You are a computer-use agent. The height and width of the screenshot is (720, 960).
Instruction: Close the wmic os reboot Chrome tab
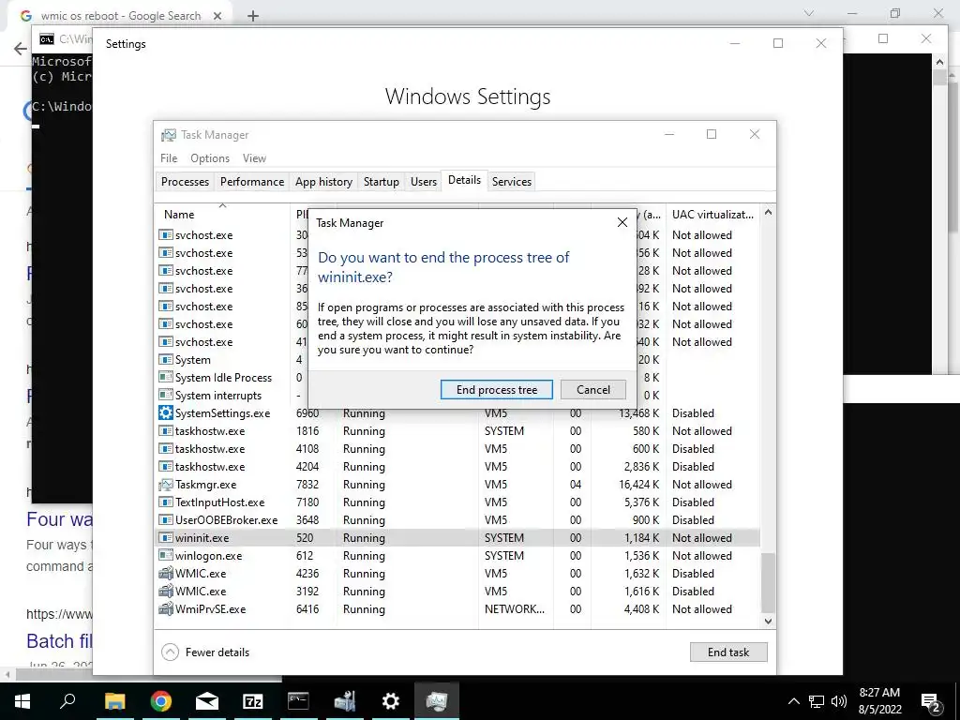pos(217,16)
